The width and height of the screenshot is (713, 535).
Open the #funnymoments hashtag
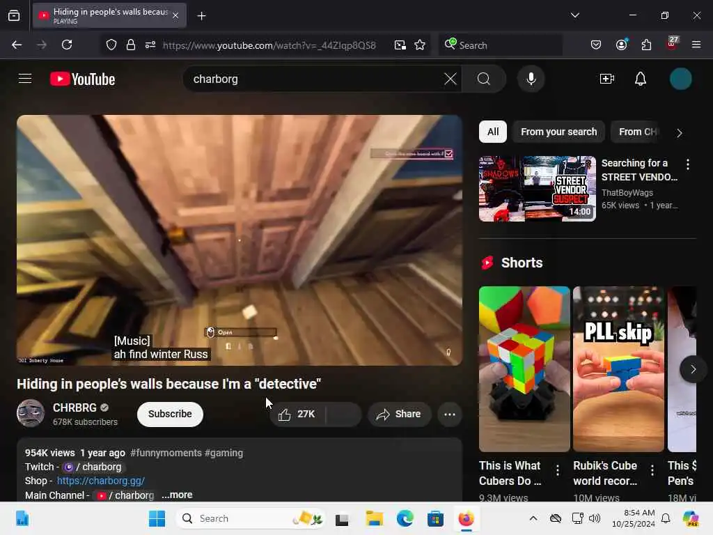click(x=166, y=453)
